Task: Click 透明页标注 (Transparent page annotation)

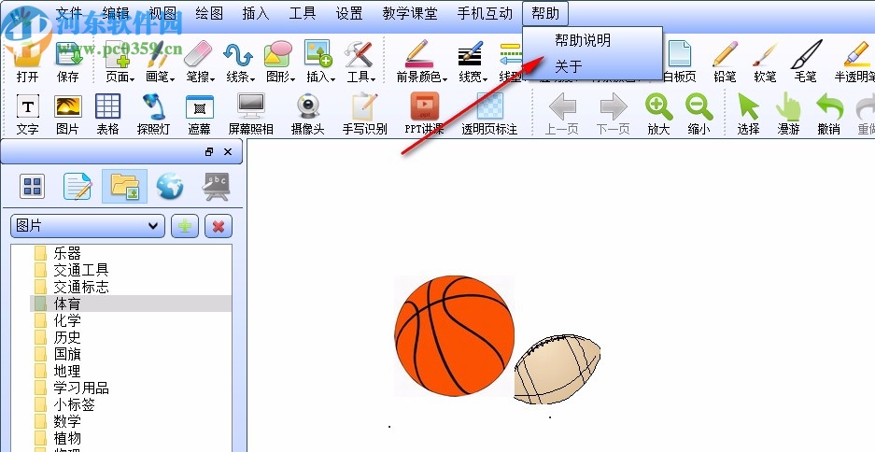Action: (x=489, y=114)
